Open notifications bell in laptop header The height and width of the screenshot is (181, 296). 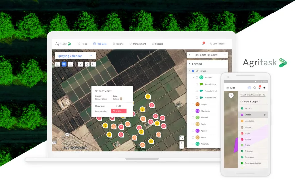coord(203,44)
